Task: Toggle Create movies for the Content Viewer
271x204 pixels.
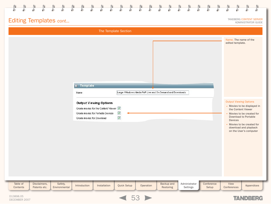Action: tap(119, 109)
